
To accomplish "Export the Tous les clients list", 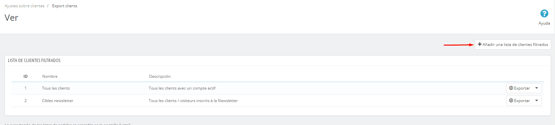I will tap(520, 88).
